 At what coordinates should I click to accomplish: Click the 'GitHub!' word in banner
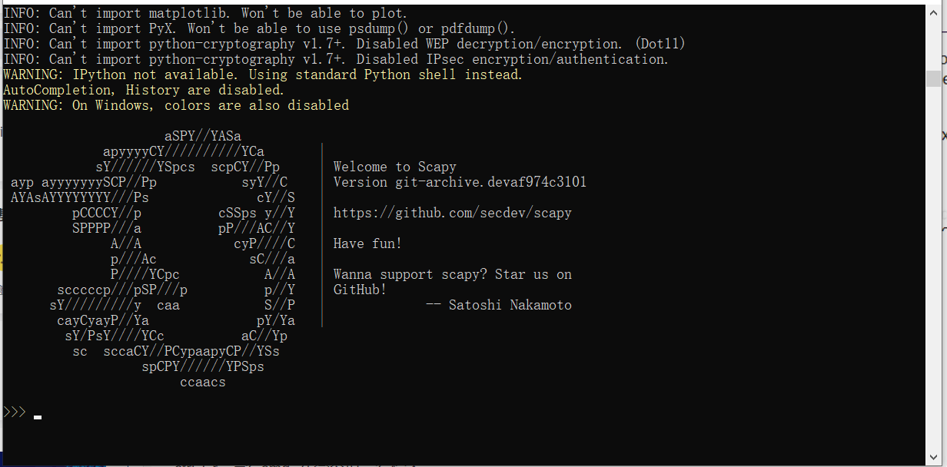360,290
